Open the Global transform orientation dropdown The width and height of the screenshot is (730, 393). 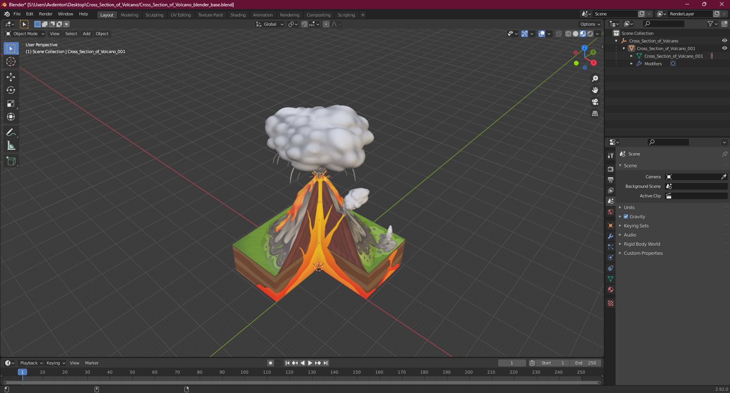point(270,24)
